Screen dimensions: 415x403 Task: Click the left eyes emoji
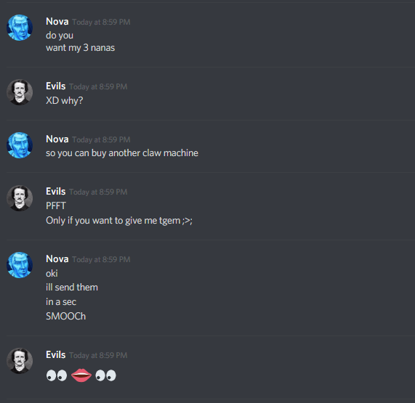click(57, 375)
